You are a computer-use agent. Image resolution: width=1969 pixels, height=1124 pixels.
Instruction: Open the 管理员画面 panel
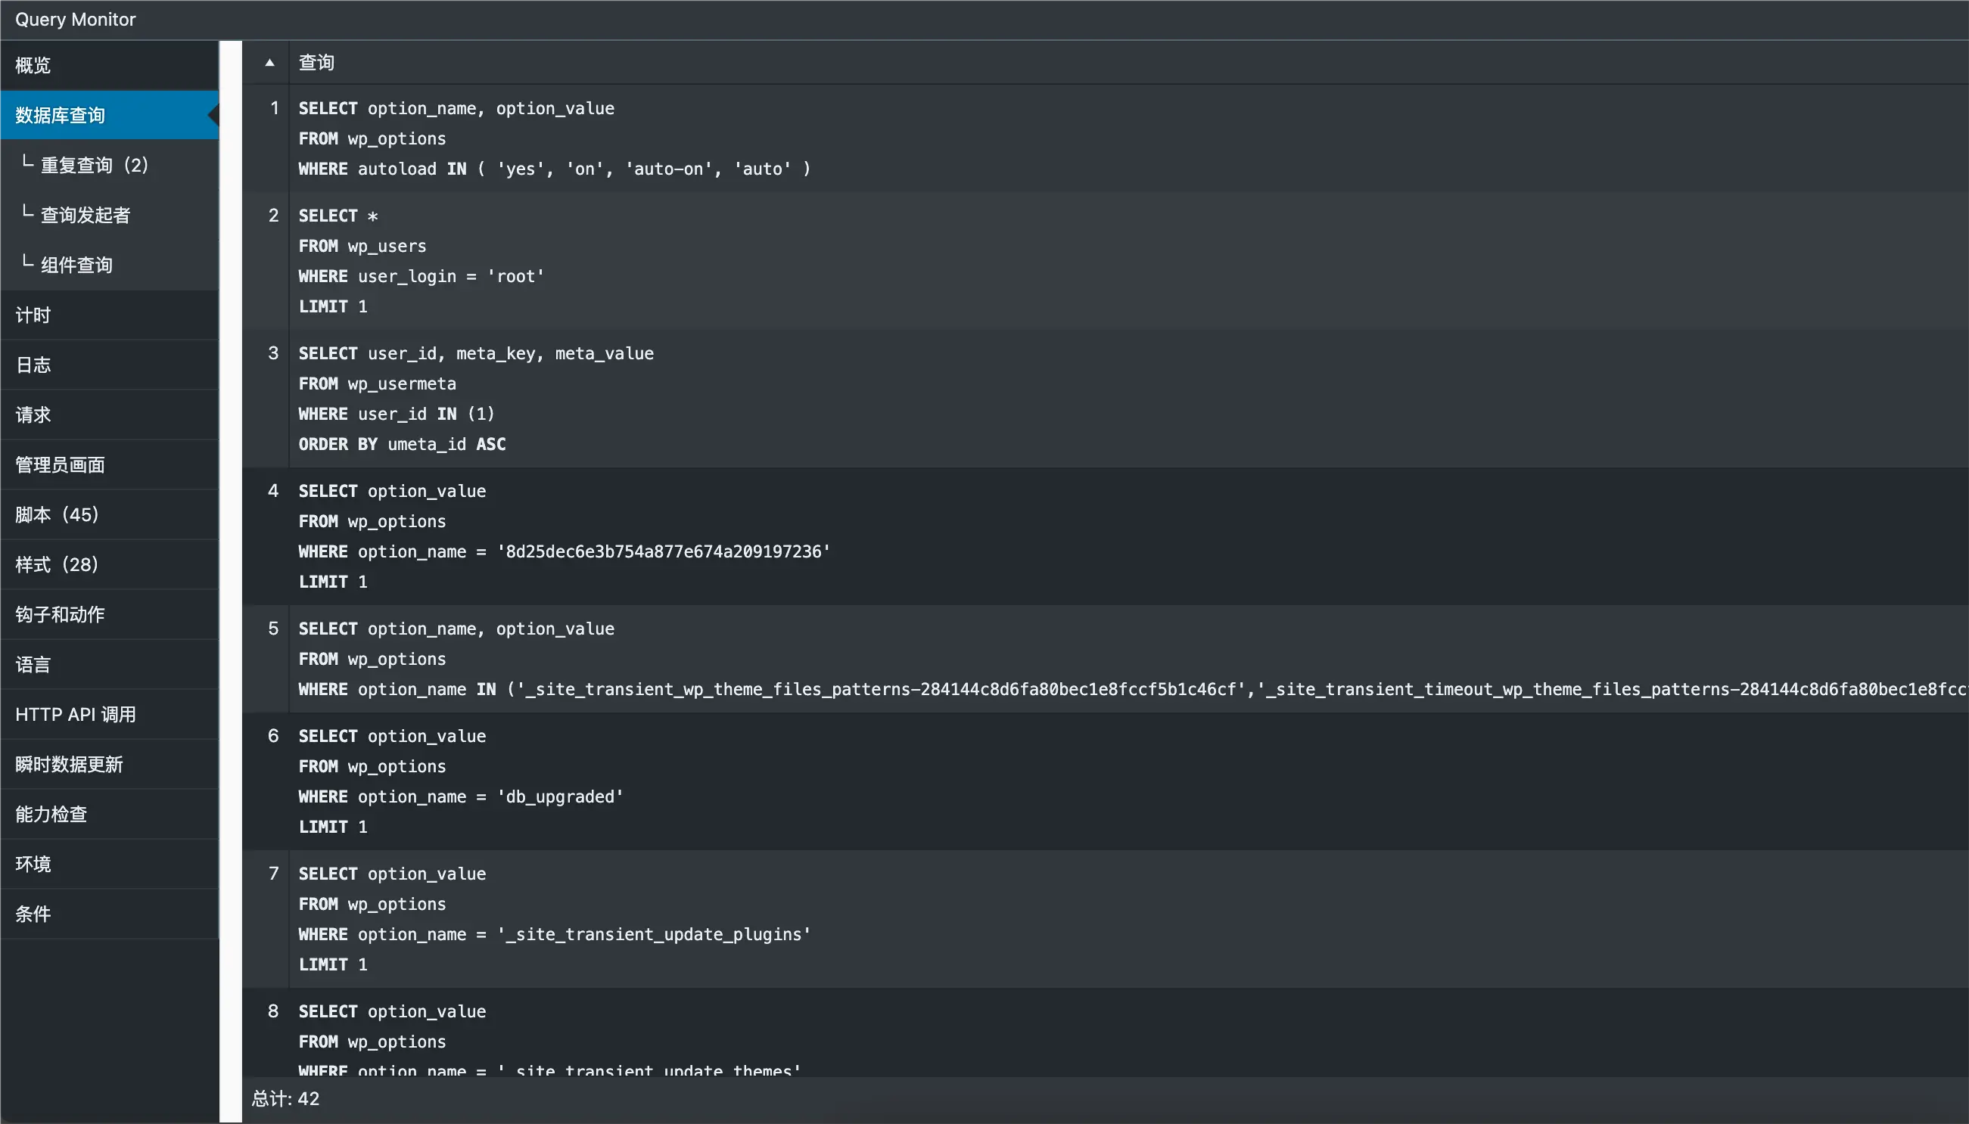110,464
